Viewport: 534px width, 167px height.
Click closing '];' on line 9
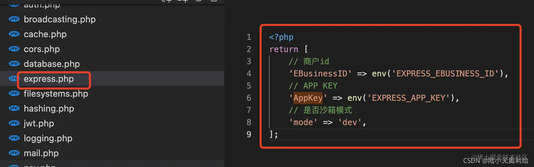pyautogui.click(x=274, y=134)
